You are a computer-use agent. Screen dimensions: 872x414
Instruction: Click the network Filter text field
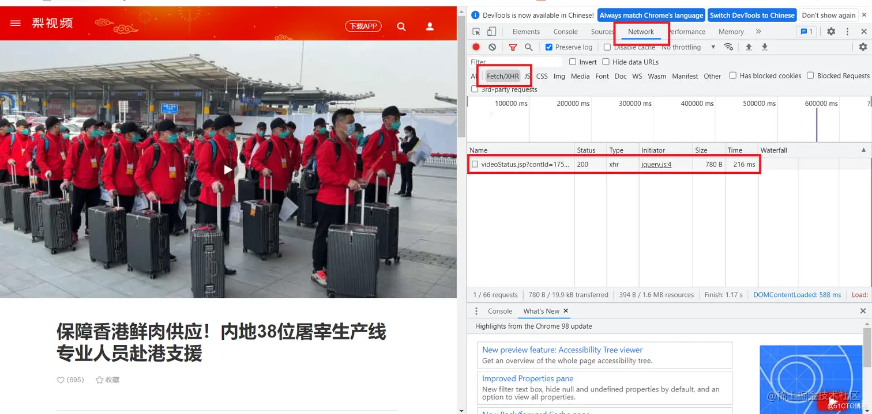tap(516, 62)
